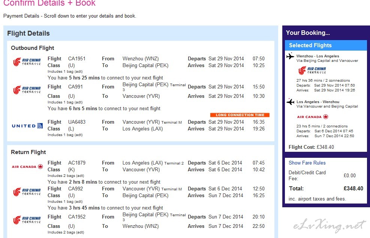Click the Air China logo beside flight CA1951
Screen dimensions: 370x238
(27, 62)
